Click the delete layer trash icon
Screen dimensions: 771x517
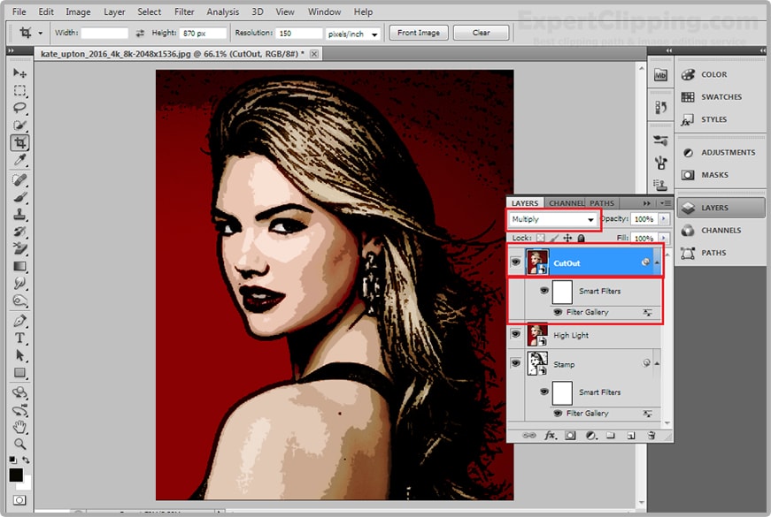point(651,436)
